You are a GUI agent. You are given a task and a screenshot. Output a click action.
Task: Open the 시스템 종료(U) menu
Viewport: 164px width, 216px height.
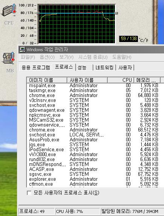coord(93,57)
